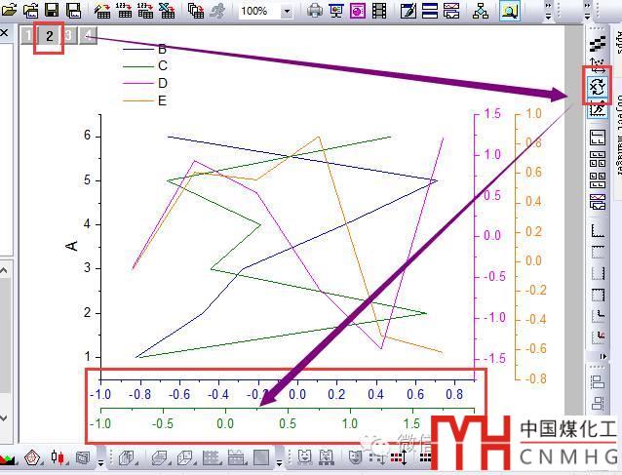622x475 pixels.
Task: Click the rescale axes arrows icon
Action: pyautogui.click(x=598, y=65)
